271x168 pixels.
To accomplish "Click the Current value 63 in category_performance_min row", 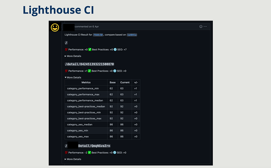I will click(122, 88).
